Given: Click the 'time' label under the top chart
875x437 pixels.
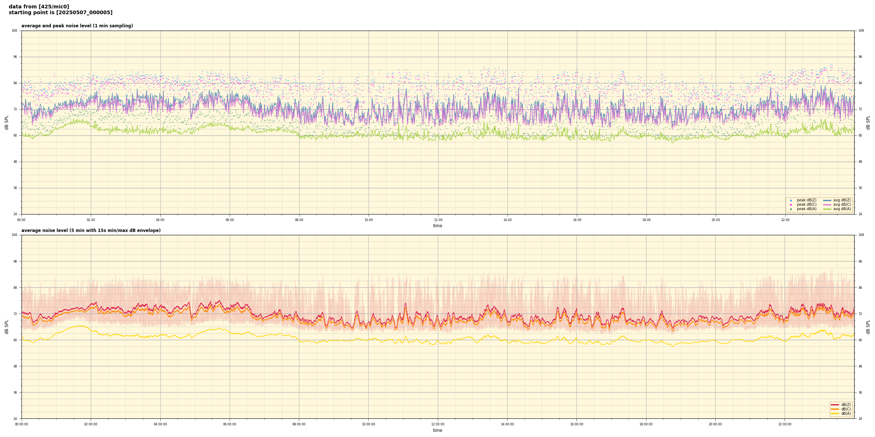Looking at the screenshot, I should tap(437, 226).
